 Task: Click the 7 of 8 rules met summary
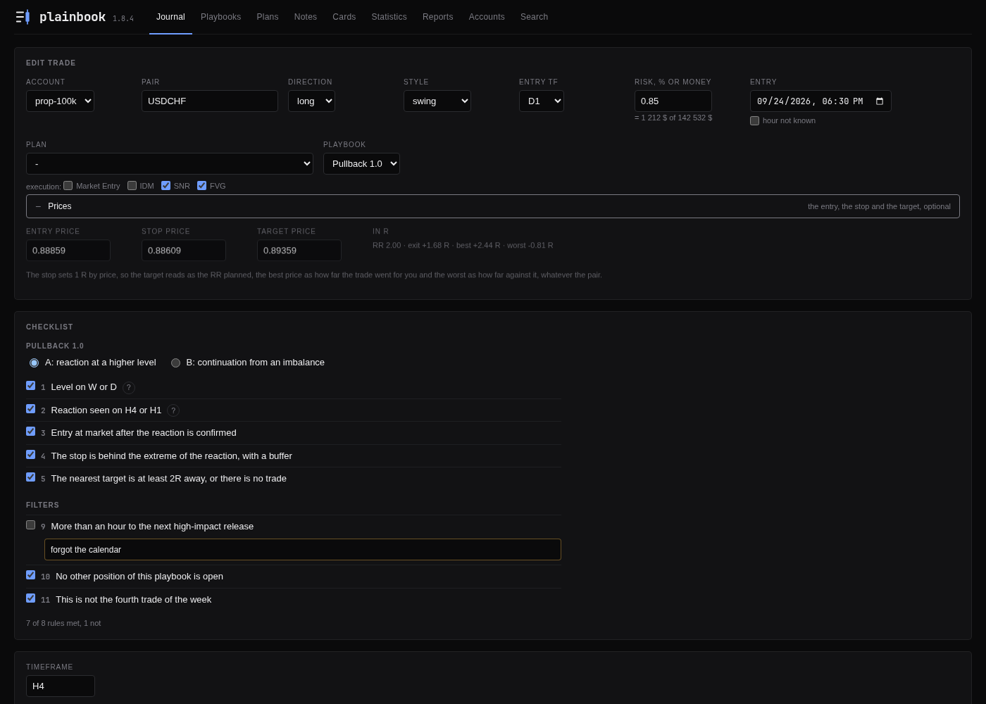(x=63, y=623)
